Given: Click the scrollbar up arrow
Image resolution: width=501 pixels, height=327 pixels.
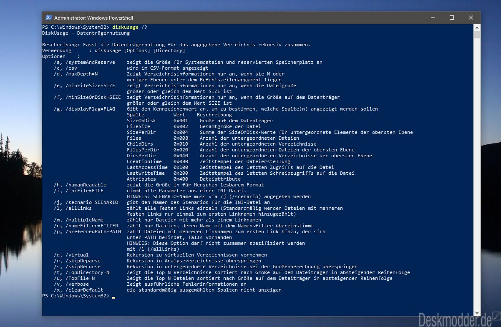Looking at the screenshot, I should 477,27.
